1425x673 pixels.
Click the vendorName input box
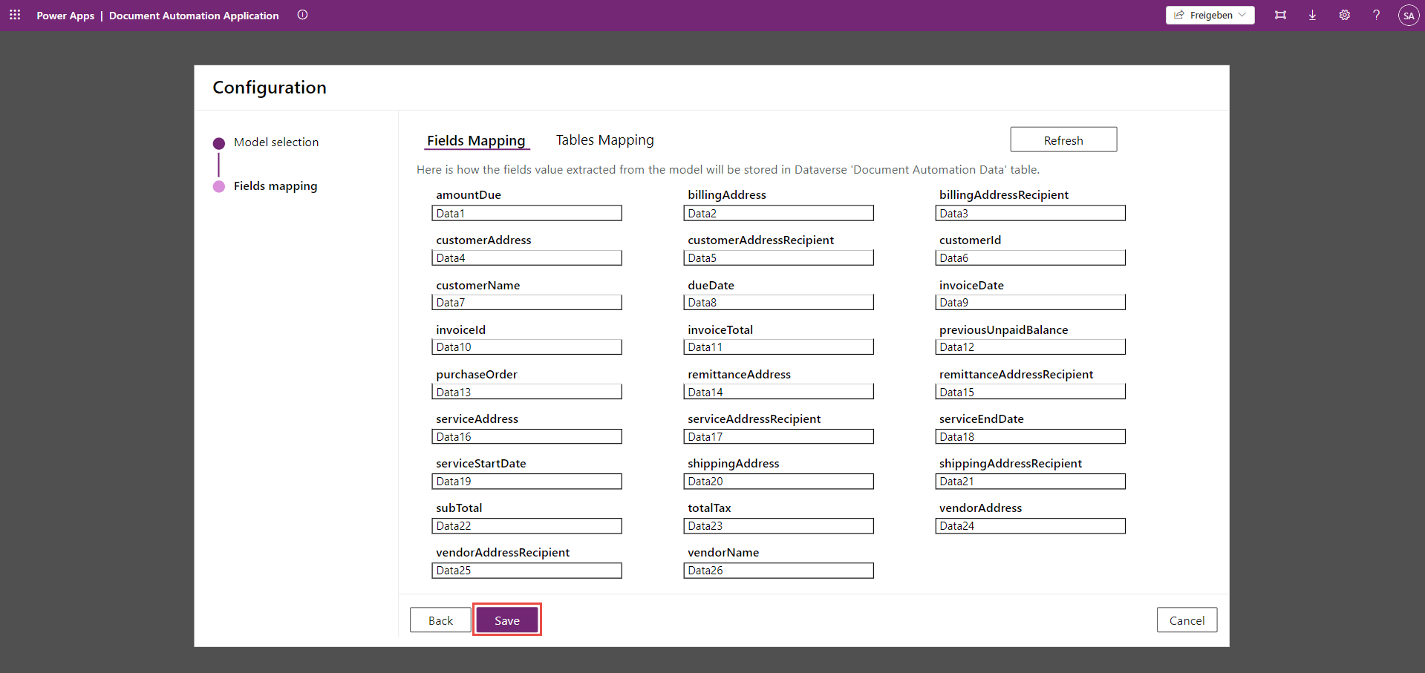click(x=777, y=571)
